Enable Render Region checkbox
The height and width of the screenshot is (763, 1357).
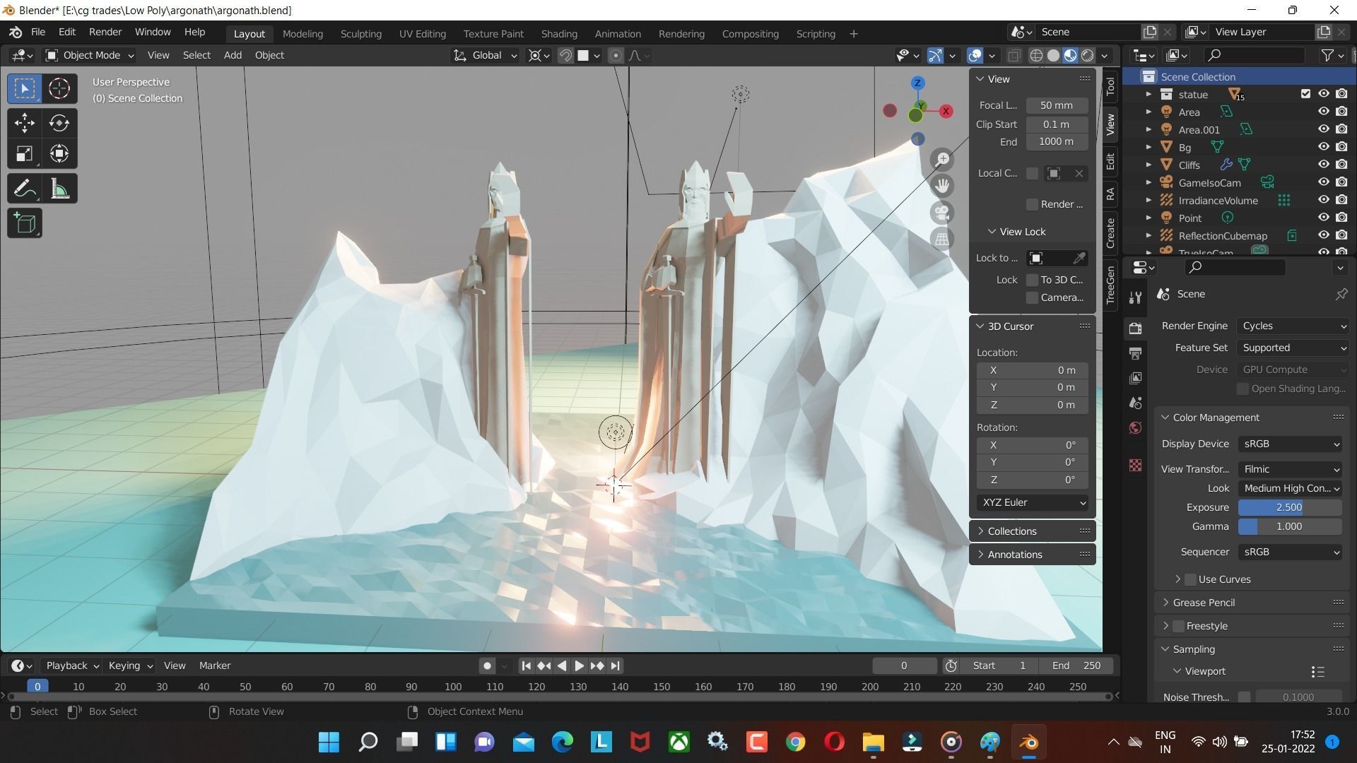(x=1032, y=204)
